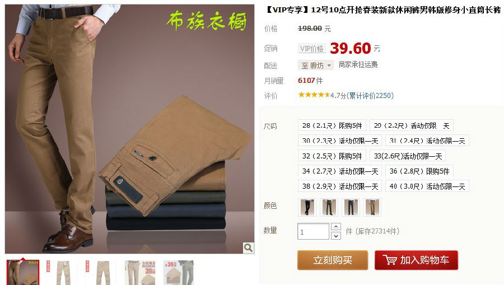The width and height of the screenshot is (504, 285).
Task: View the first selected product thumbnail
Action: 23,272
